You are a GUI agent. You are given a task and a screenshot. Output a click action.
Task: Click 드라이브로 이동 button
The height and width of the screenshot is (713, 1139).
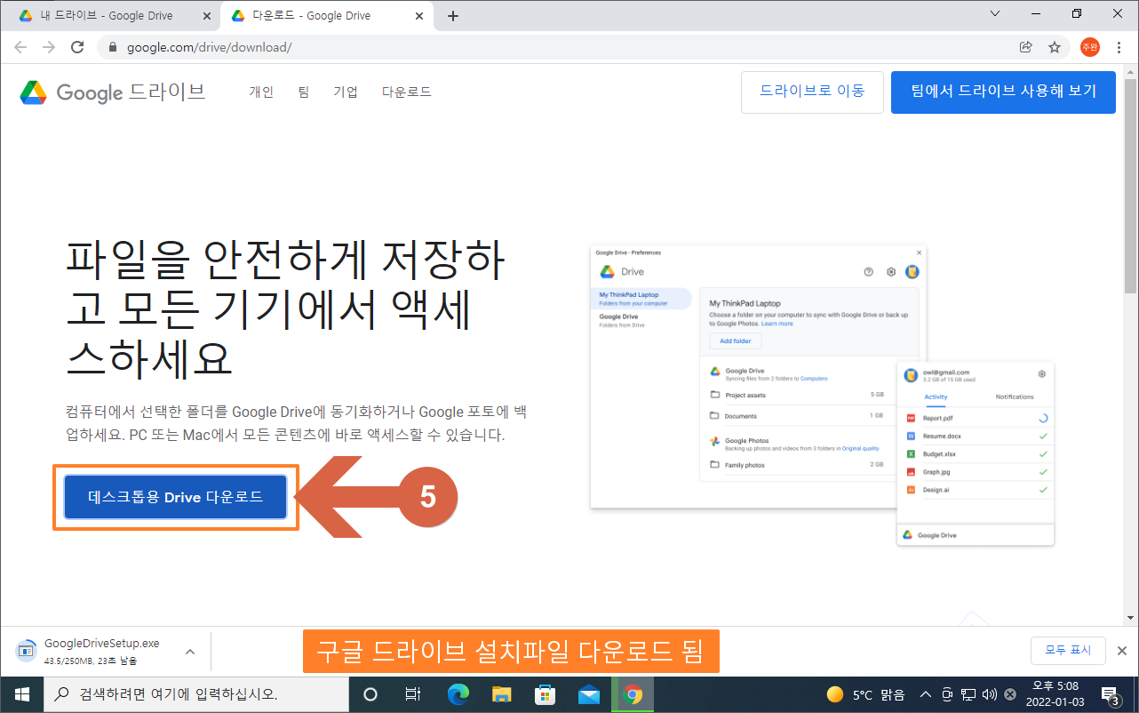pos(812,92)
